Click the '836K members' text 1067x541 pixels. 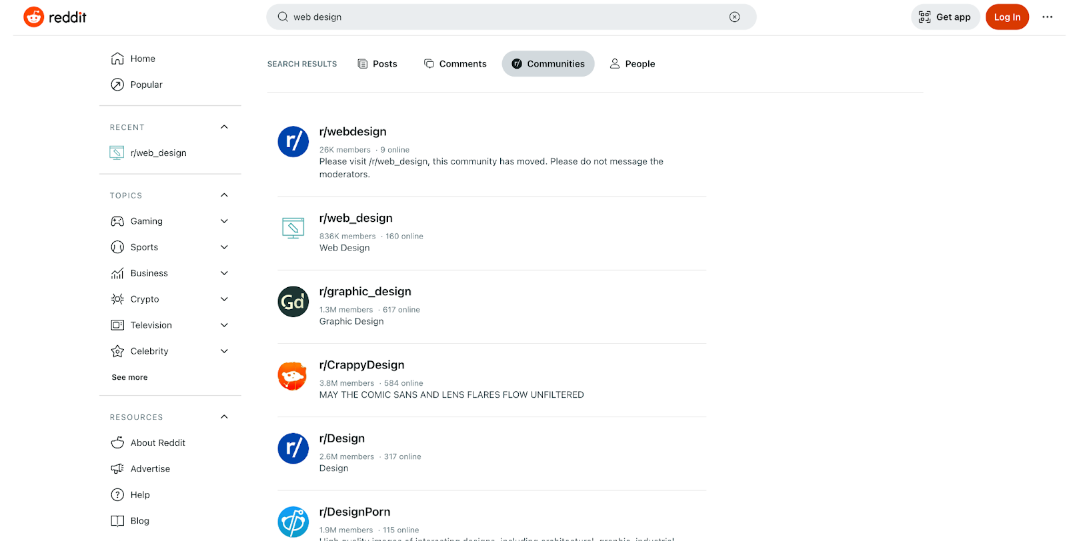347,237
